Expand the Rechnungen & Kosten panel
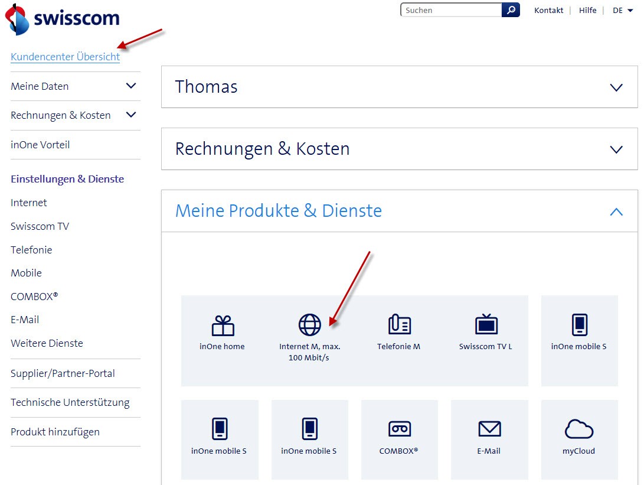644x485 pixels. click(616, 149)
